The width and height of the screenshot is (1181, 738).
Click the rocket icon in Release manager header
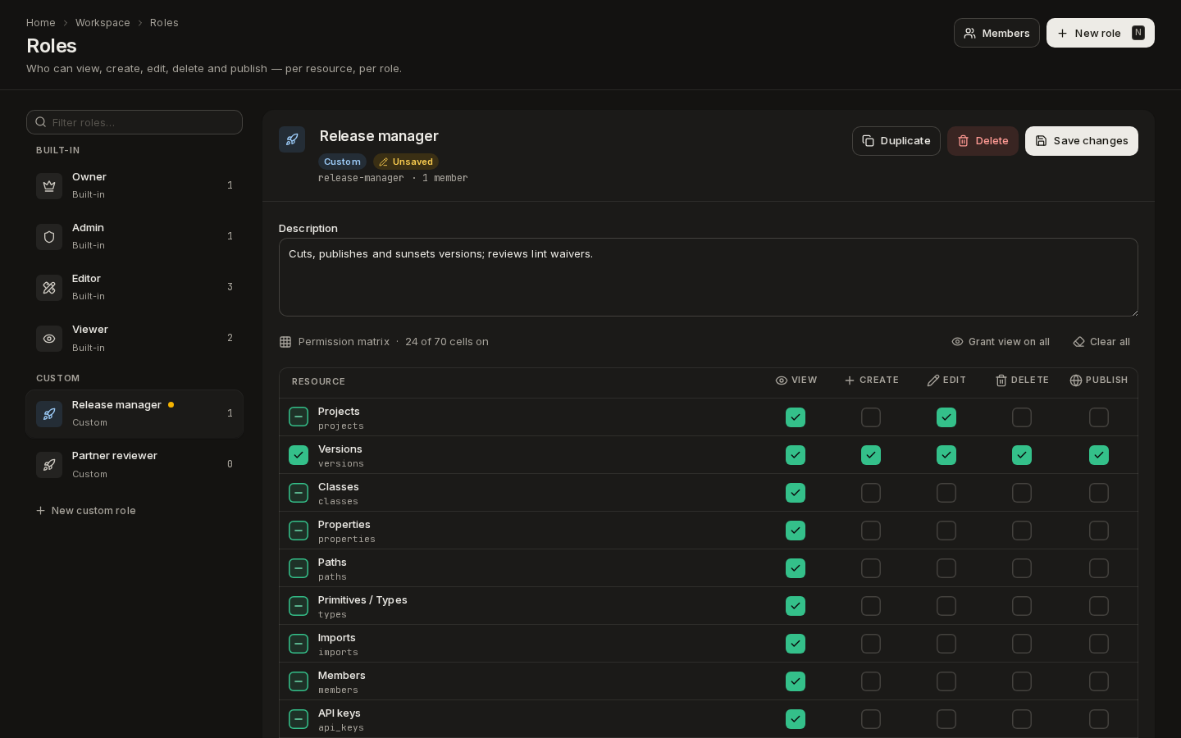coord(292,139)
